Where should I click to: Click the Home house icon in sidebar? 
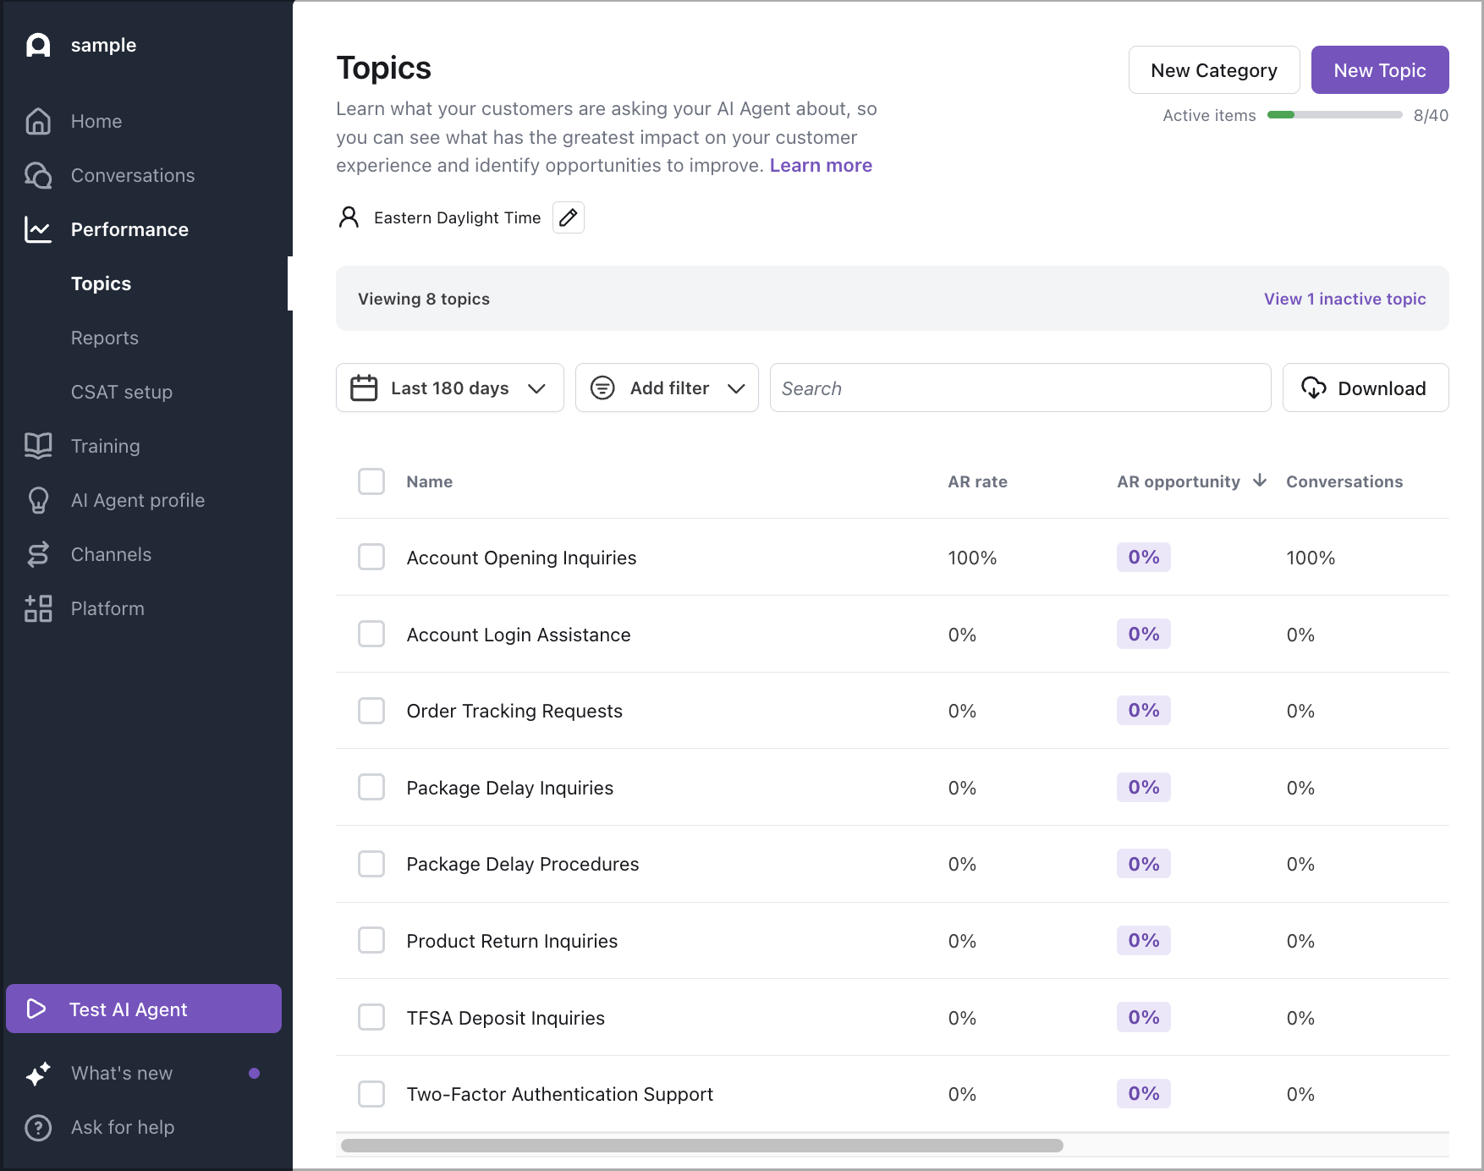click(x=38, y=122)
